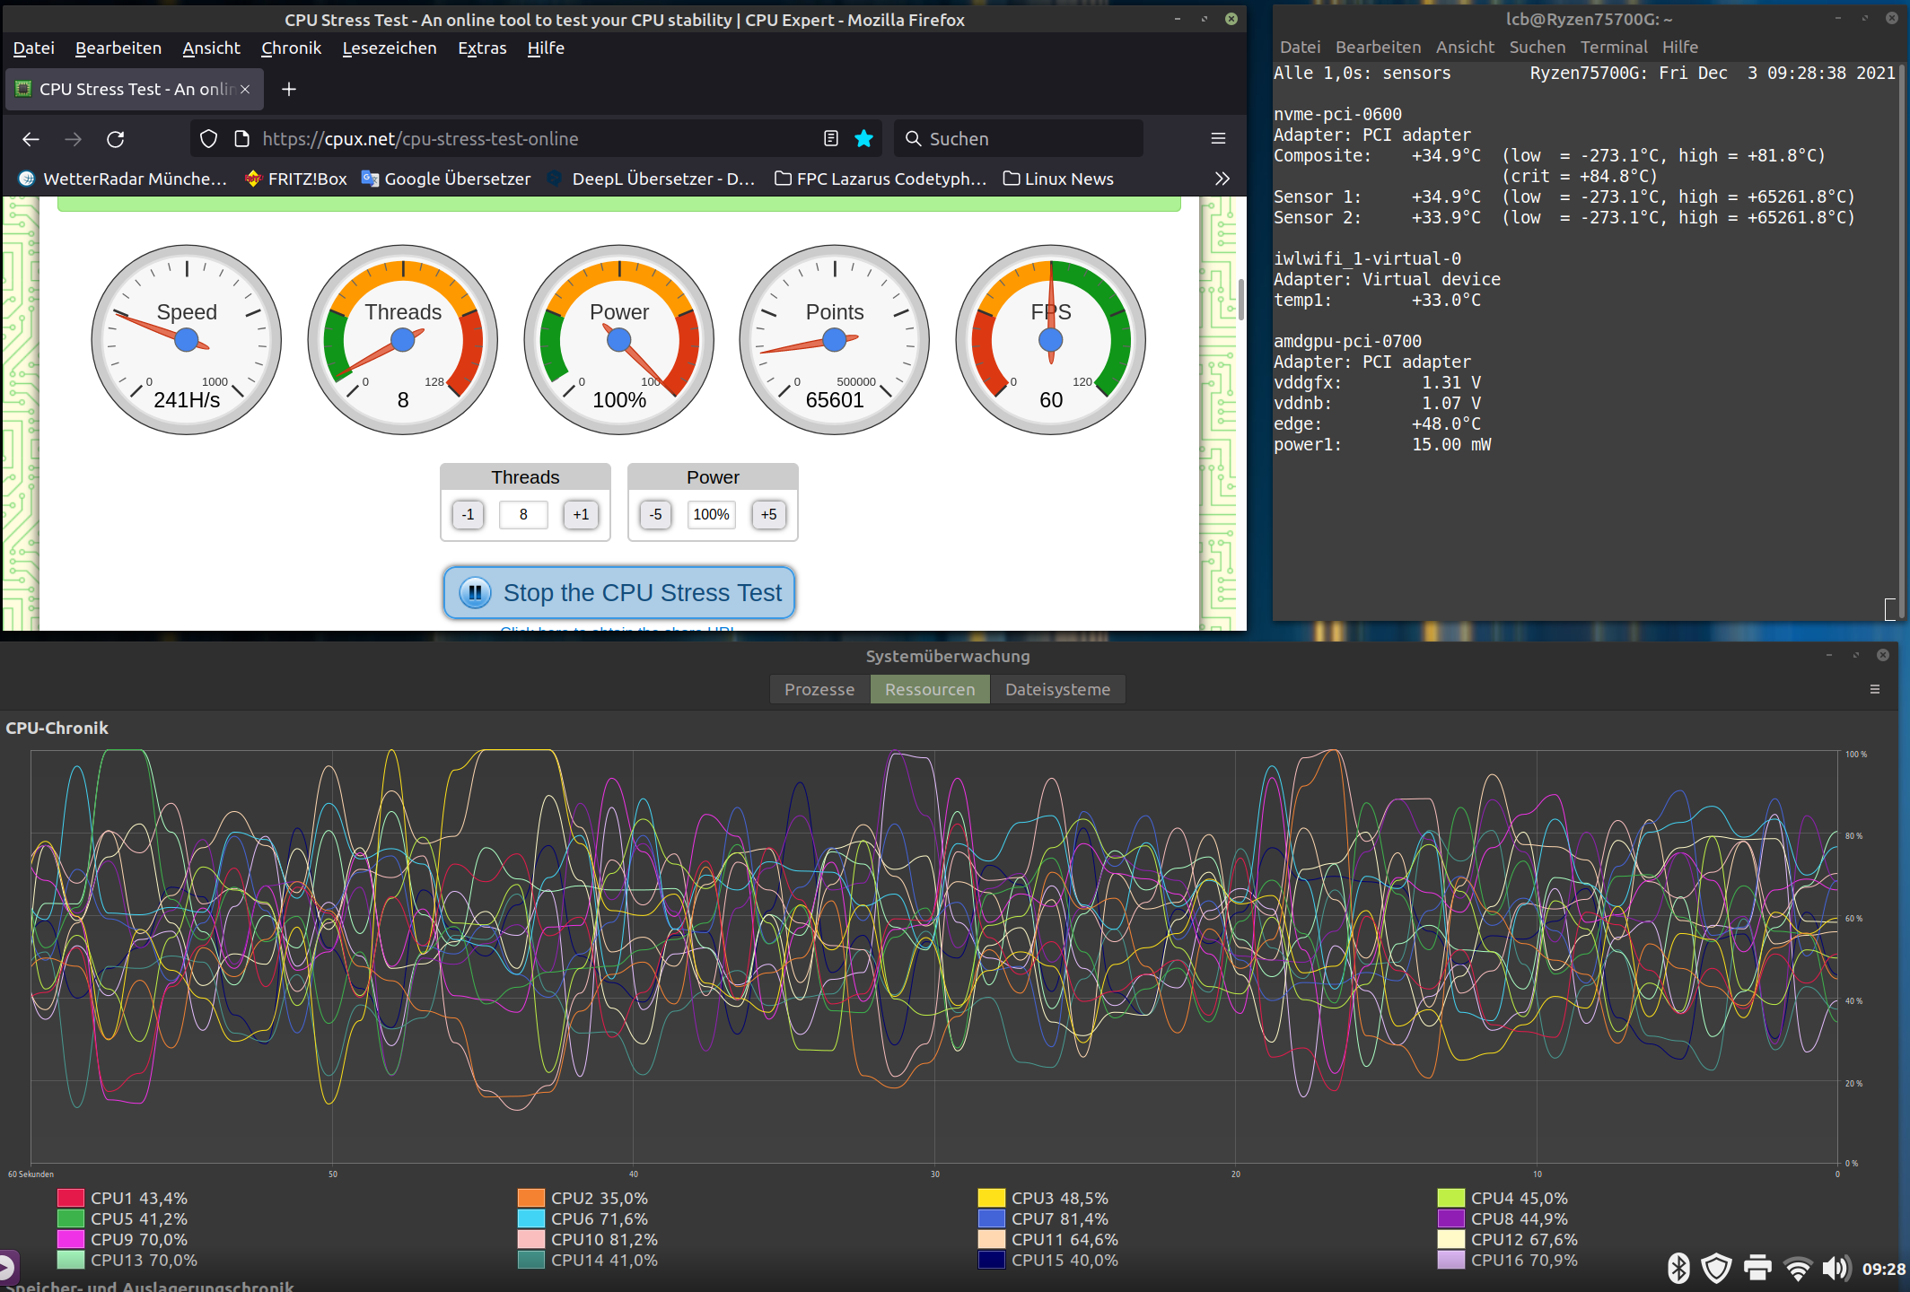Decrease power with -5 button
Image resolution: width=1910 pixels, height=1292 pixels.
(656, 514)
